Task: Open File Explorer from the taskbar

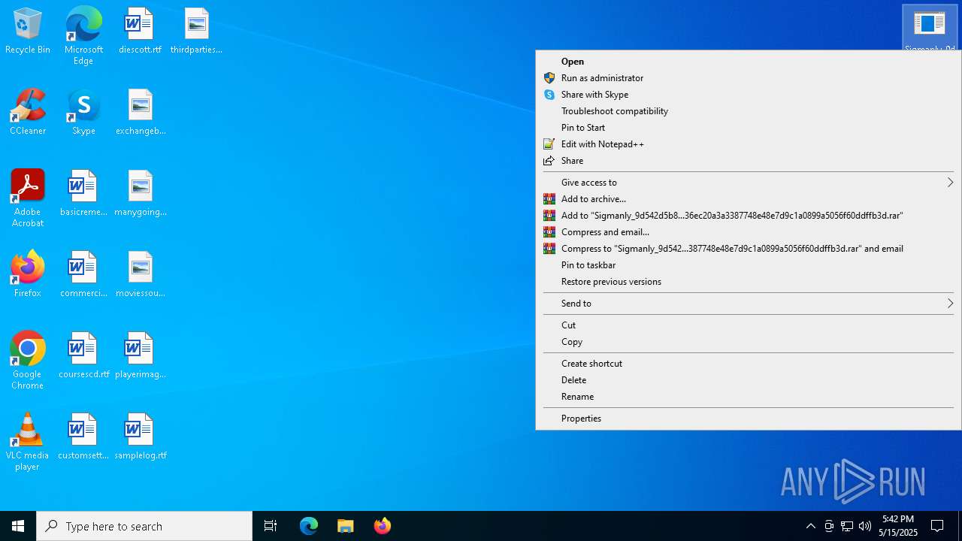Action: [x=346, y=526]
